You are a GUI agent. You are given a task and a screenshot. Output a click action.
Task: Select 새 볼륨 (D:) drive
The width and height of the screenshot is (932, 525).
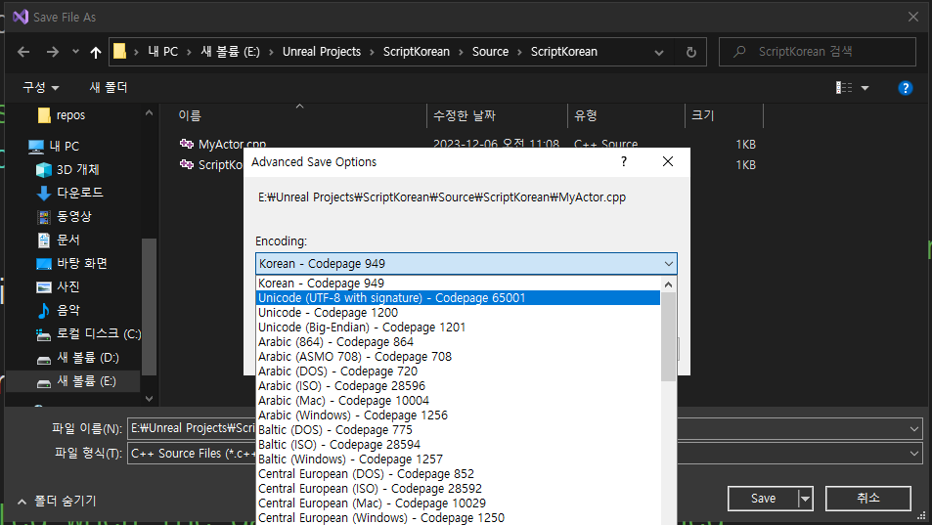point(87,358)
